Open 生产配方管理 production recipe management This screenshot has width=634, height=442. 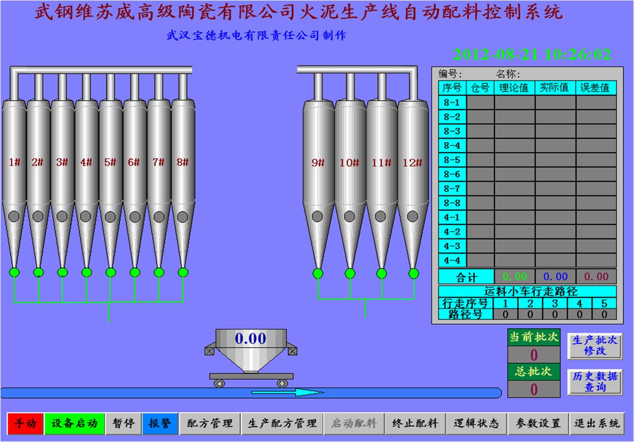point(282,423)
